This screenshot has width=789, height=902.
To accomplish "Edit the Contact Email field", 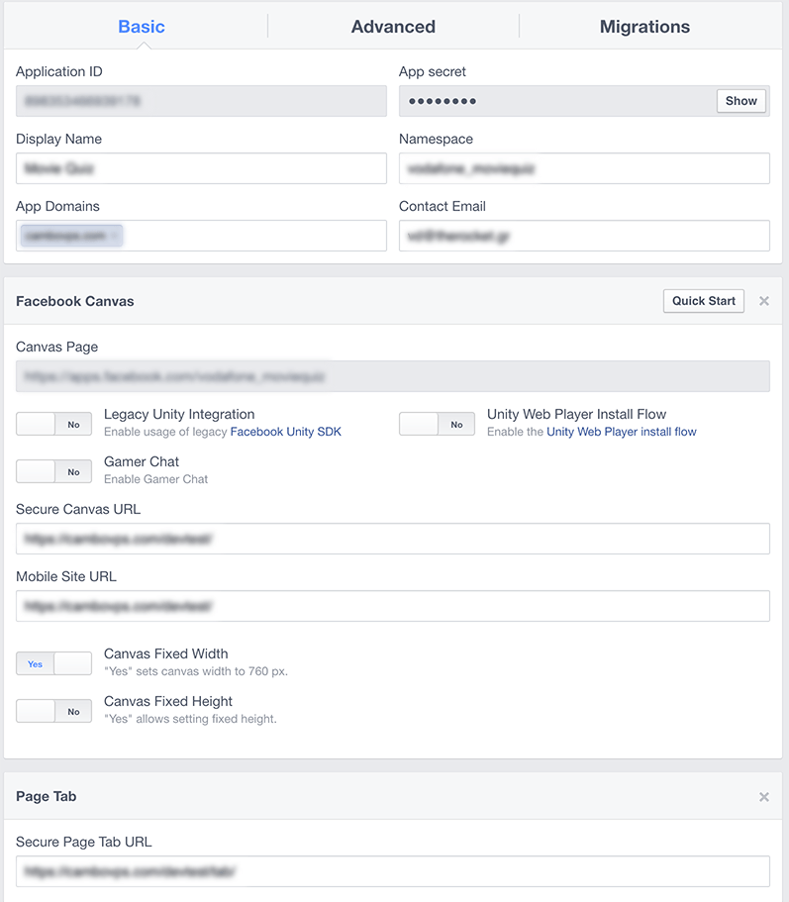I will tap(584, 236).
